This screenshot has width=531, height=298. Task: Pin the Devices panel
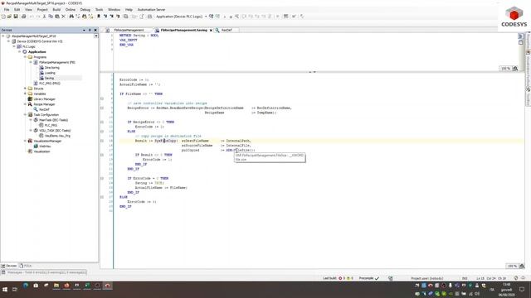[x=90, y=30]
